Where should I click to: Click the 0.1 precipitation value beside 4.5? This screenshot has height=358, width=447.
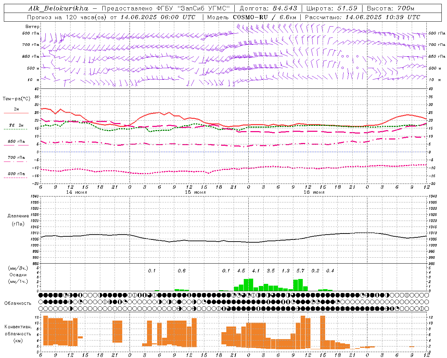(226, 271)
